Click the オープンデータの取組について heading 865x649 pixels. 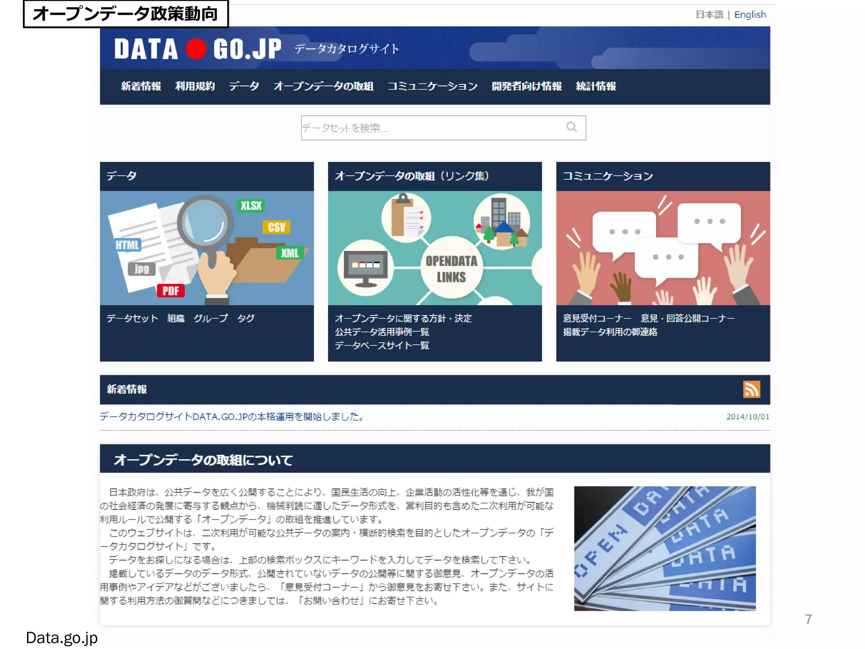(203, 460)
